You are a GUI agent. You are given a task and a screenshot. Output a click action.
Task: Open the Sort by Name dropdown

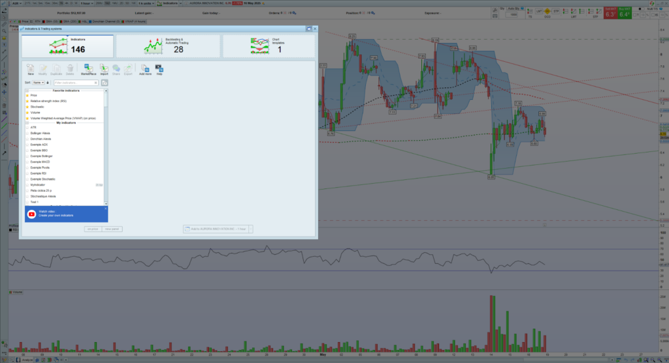pos(39,83)
